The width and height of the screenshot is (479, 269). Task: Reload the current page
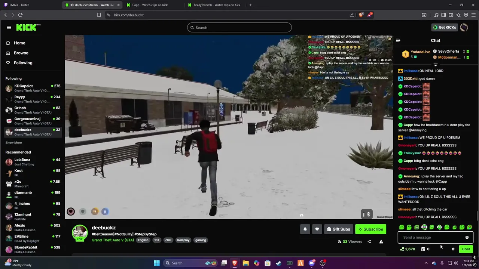20,15
